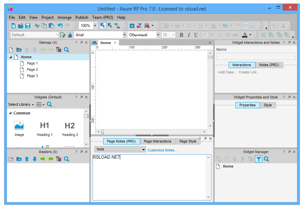304x210 pixels.
Task: Search in the Widget Manager panel
Action: click(266, 159)
